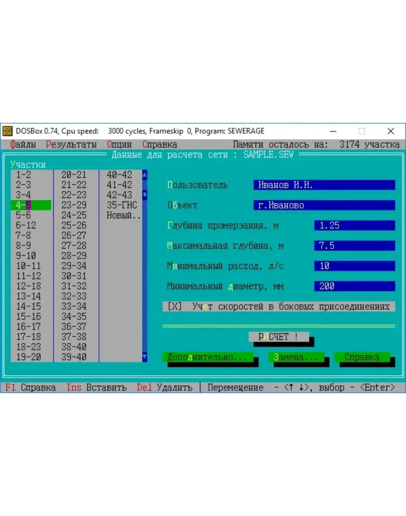Click scrollbar up arrow in Участки list
The height and width of the screenshot is (516, 406).
point(145,175)
